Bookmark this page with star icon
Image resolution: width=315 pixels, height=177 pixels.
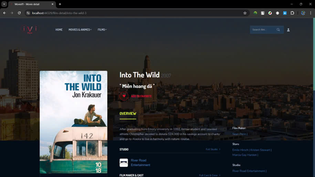245,13
